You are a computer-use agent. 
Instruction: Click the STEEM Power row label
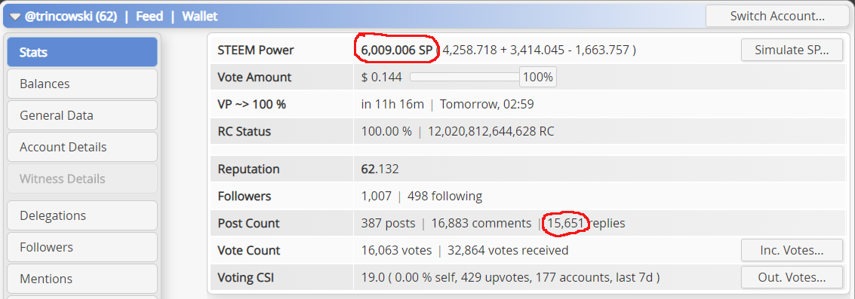click(x=256, y=50)
